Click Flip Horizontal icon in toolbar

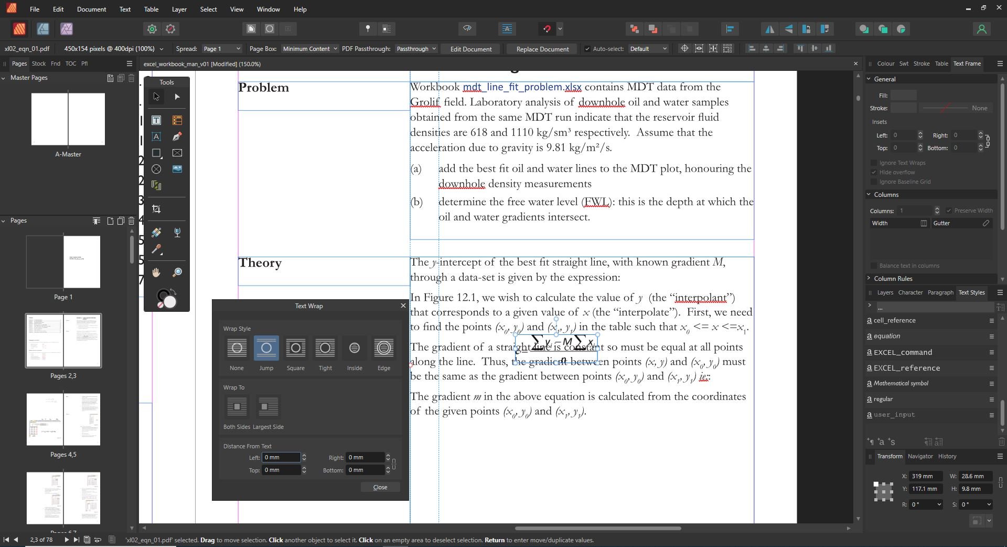click(769, 29)
